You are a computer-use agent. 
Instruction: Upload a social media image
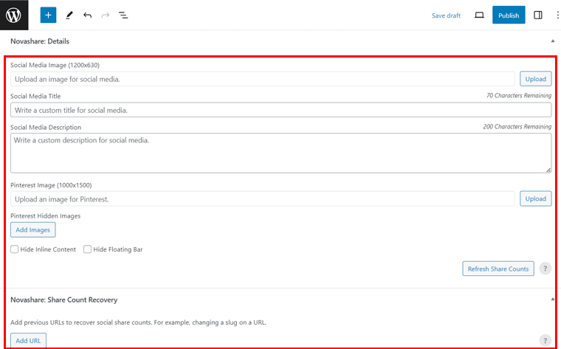536,79
